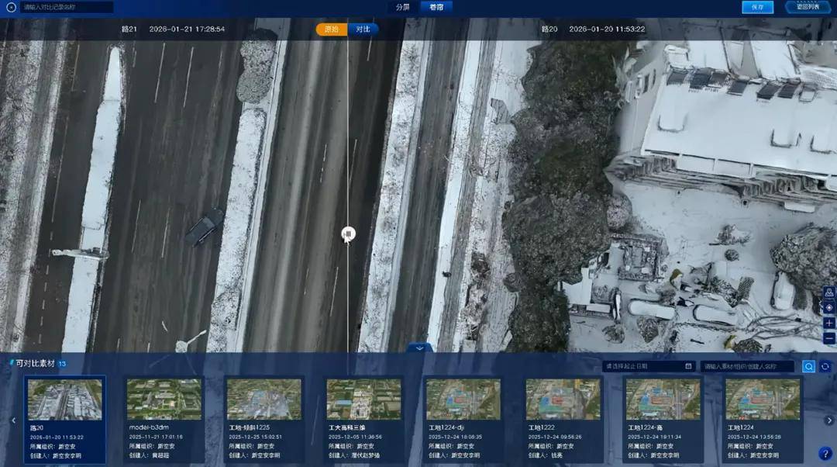Click the locate/recenter target icon

point(829,307)
